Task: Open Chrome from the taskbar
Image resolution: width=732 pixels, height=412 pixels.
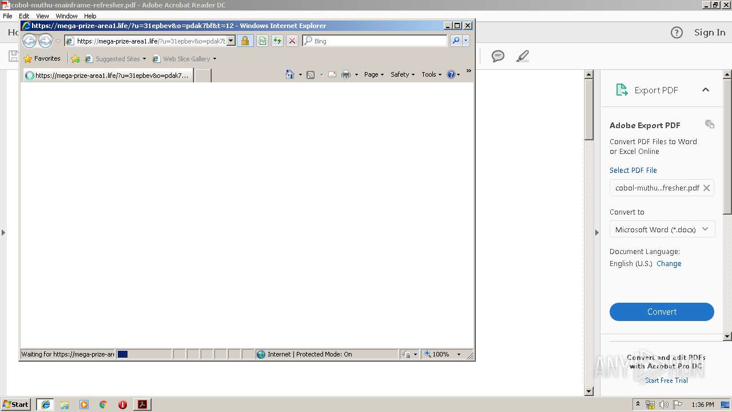Action: point(103,405)
